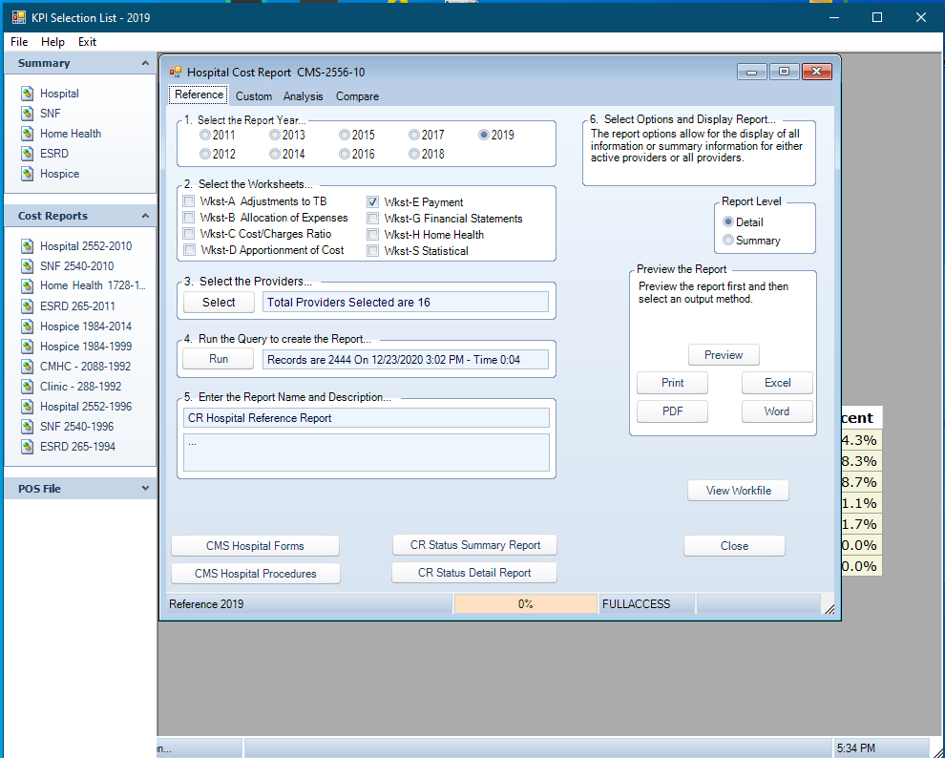
Task: Select report year 2018
Action: (x=414, y=155)
